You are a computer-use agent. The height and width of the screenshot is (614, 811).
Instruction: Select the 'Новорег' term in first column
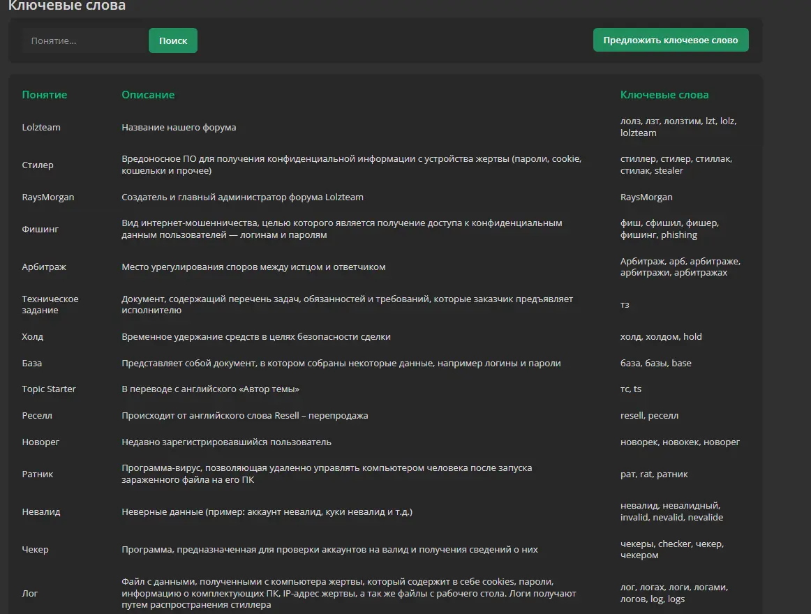40,442
